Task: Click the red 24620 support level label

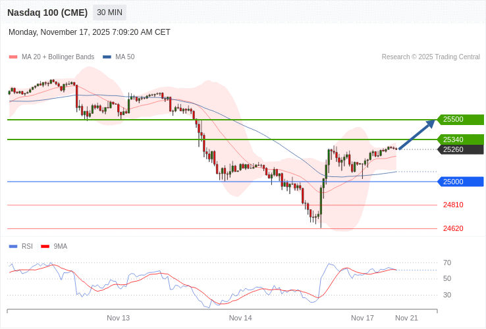Action: (453, 228)
